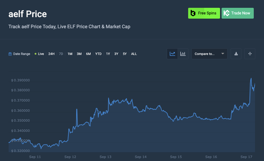Click the green Live status dot

point(36,54)
